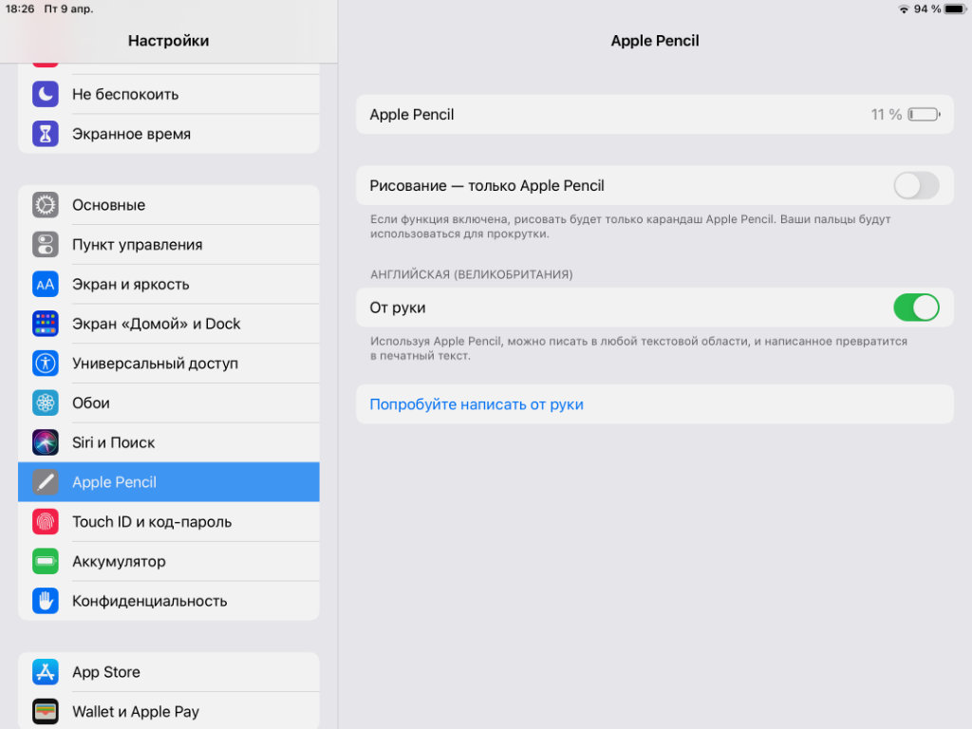Screen dimensions: 972x729
Task: Tap the Apple Pencil battery level indicator
Action: pyautogui.click(x=923, y=115)
